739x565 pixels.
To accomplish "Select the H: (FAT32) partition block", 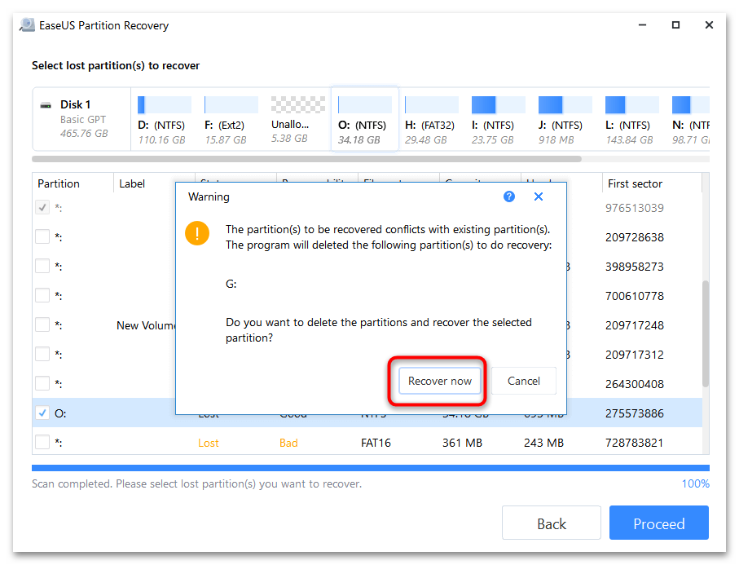I will click(x=431, y=119).
